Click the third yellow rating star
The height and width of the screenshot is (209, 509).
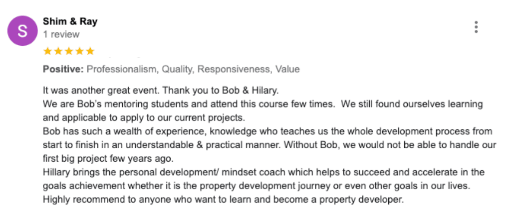click(69, 51)
